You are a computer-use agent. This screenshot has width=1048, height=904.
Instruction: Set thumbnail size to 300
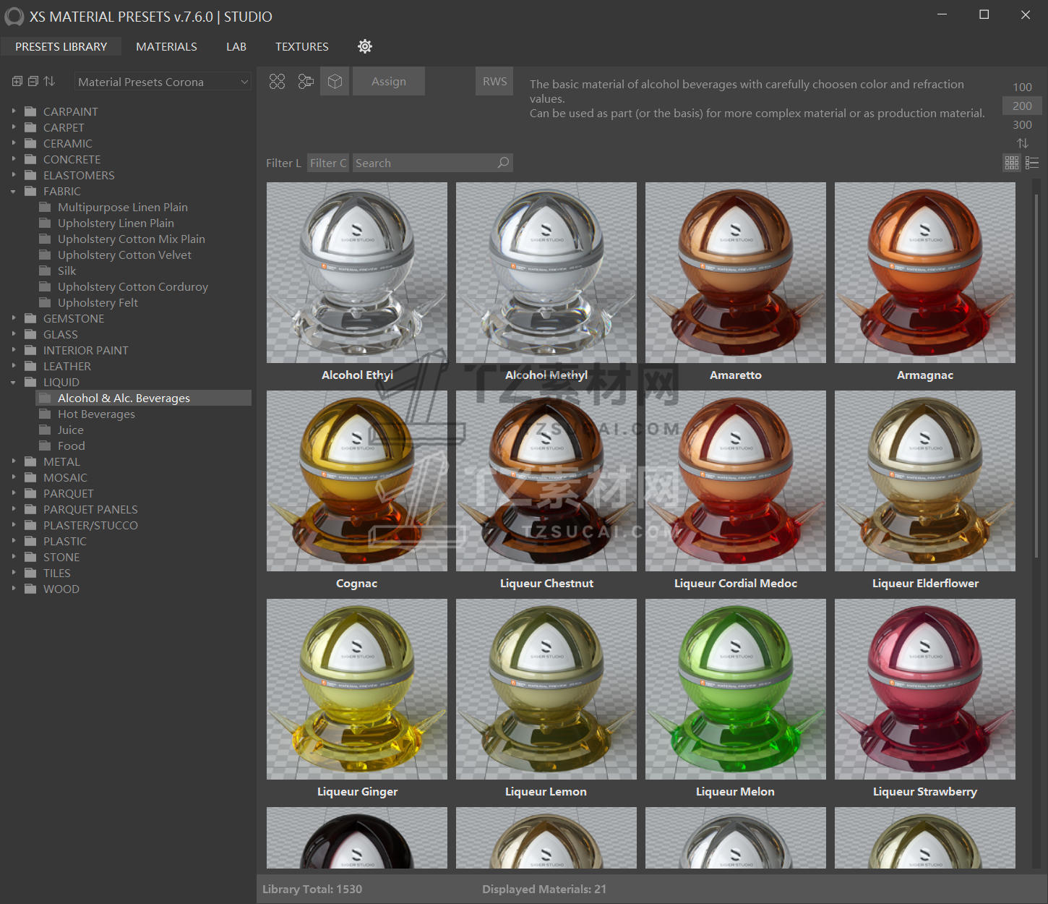pos(1022,124)
